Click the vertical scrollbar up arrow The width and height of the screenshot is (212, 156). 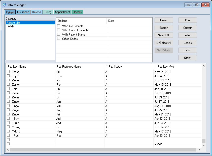[203, 66]
